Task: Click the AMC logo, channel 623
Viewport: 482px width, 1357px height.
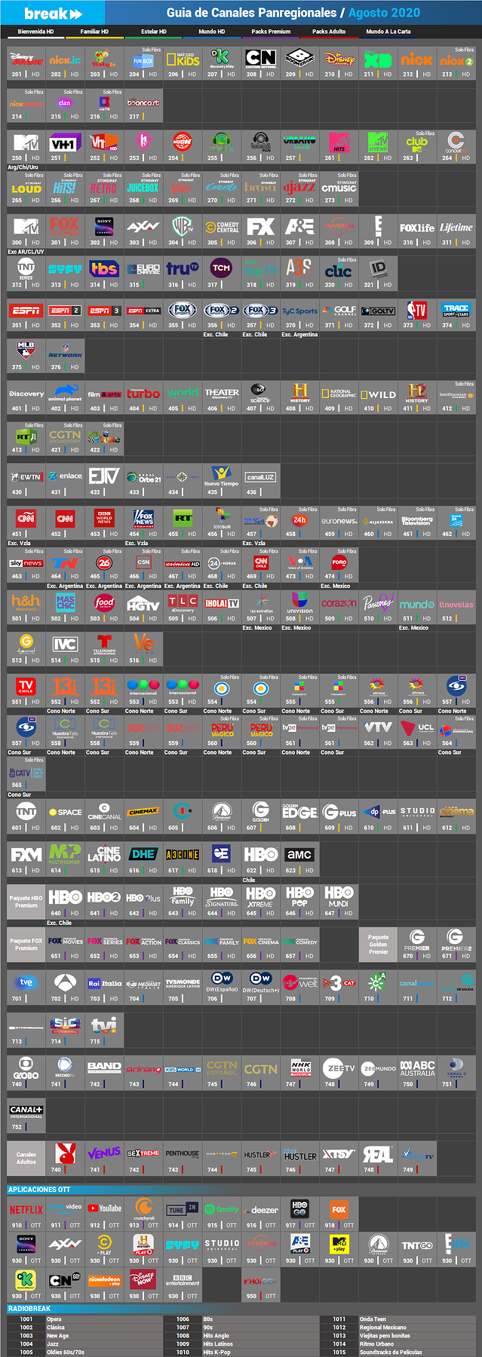Action: [299, 854]
